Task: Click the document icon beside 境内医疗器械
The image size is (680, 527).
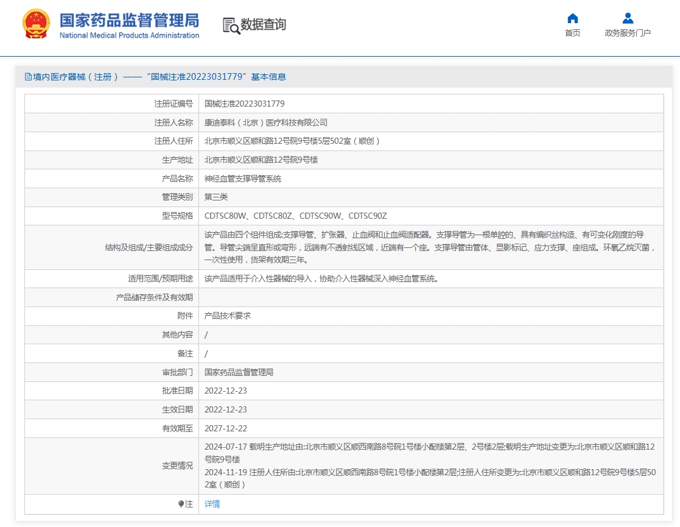Action: coord(28,77)
